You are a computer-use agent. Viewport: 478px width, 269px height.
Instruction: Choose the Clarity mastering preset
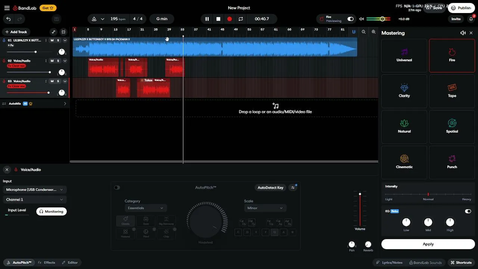pyautogui.click(x=404, y=91)
